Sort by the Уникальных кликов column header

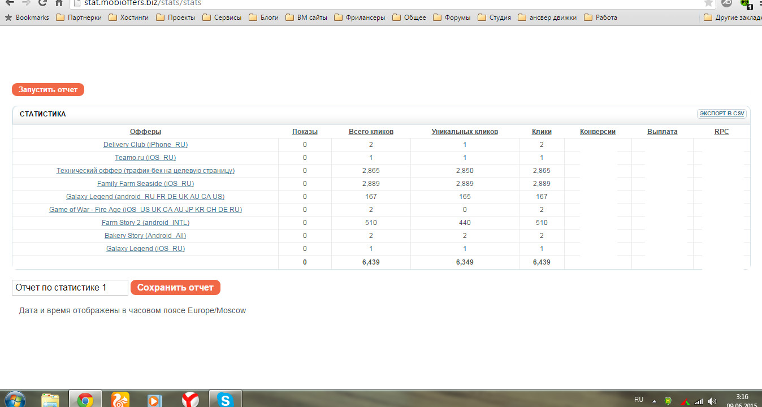tap(465, 132)
